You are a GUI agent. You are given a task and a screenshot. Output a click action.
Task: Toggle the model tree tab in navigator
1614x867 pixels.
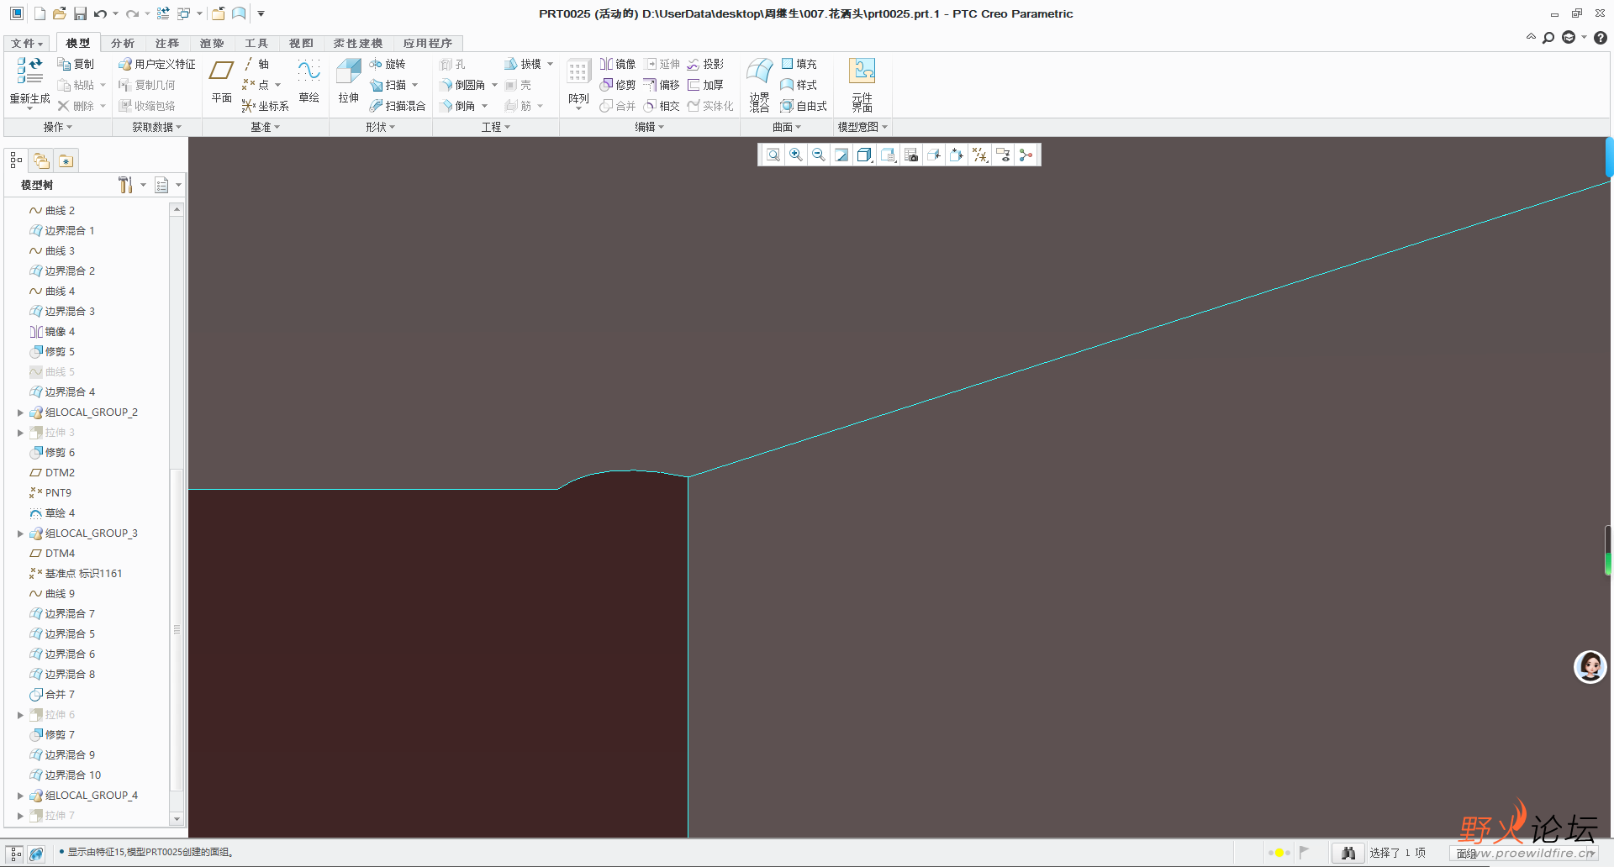coord(16,160)
